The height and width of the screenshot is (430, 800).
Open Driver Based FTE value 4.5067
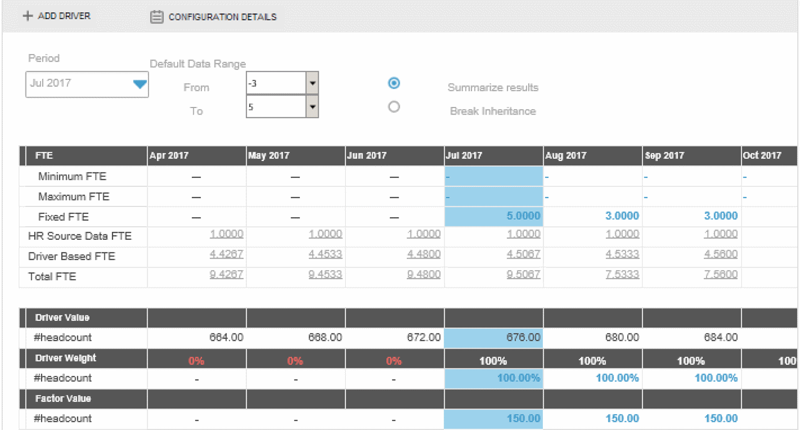[523, 254]
